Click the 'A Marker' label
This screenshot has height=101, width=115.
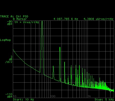point(20,19)
